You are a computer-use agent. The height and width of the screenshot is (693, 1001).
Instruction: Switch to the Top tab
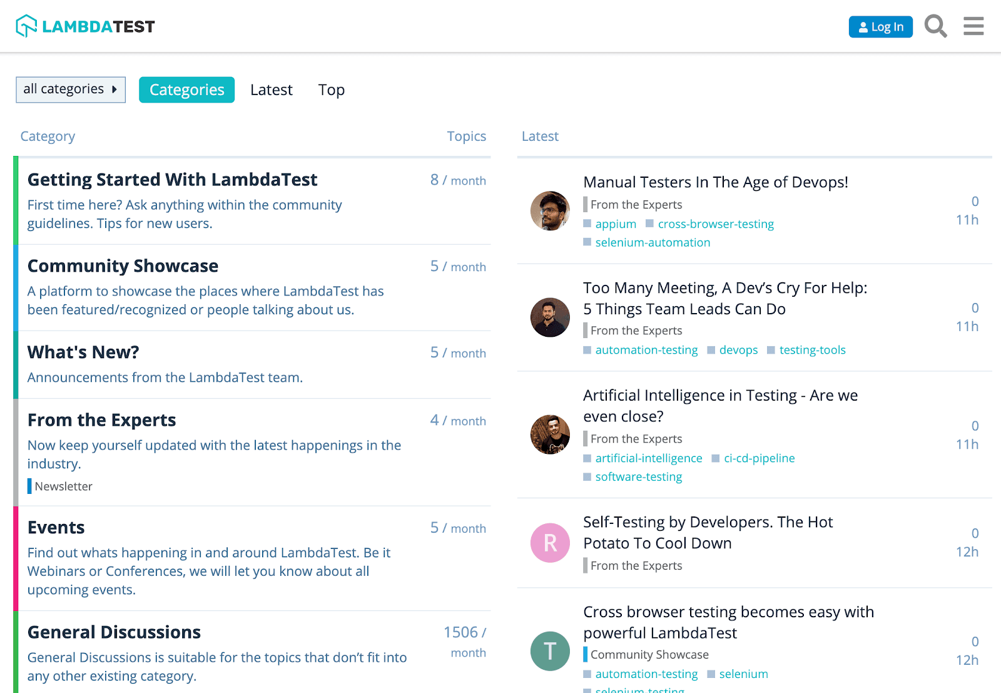pos(331,90)
